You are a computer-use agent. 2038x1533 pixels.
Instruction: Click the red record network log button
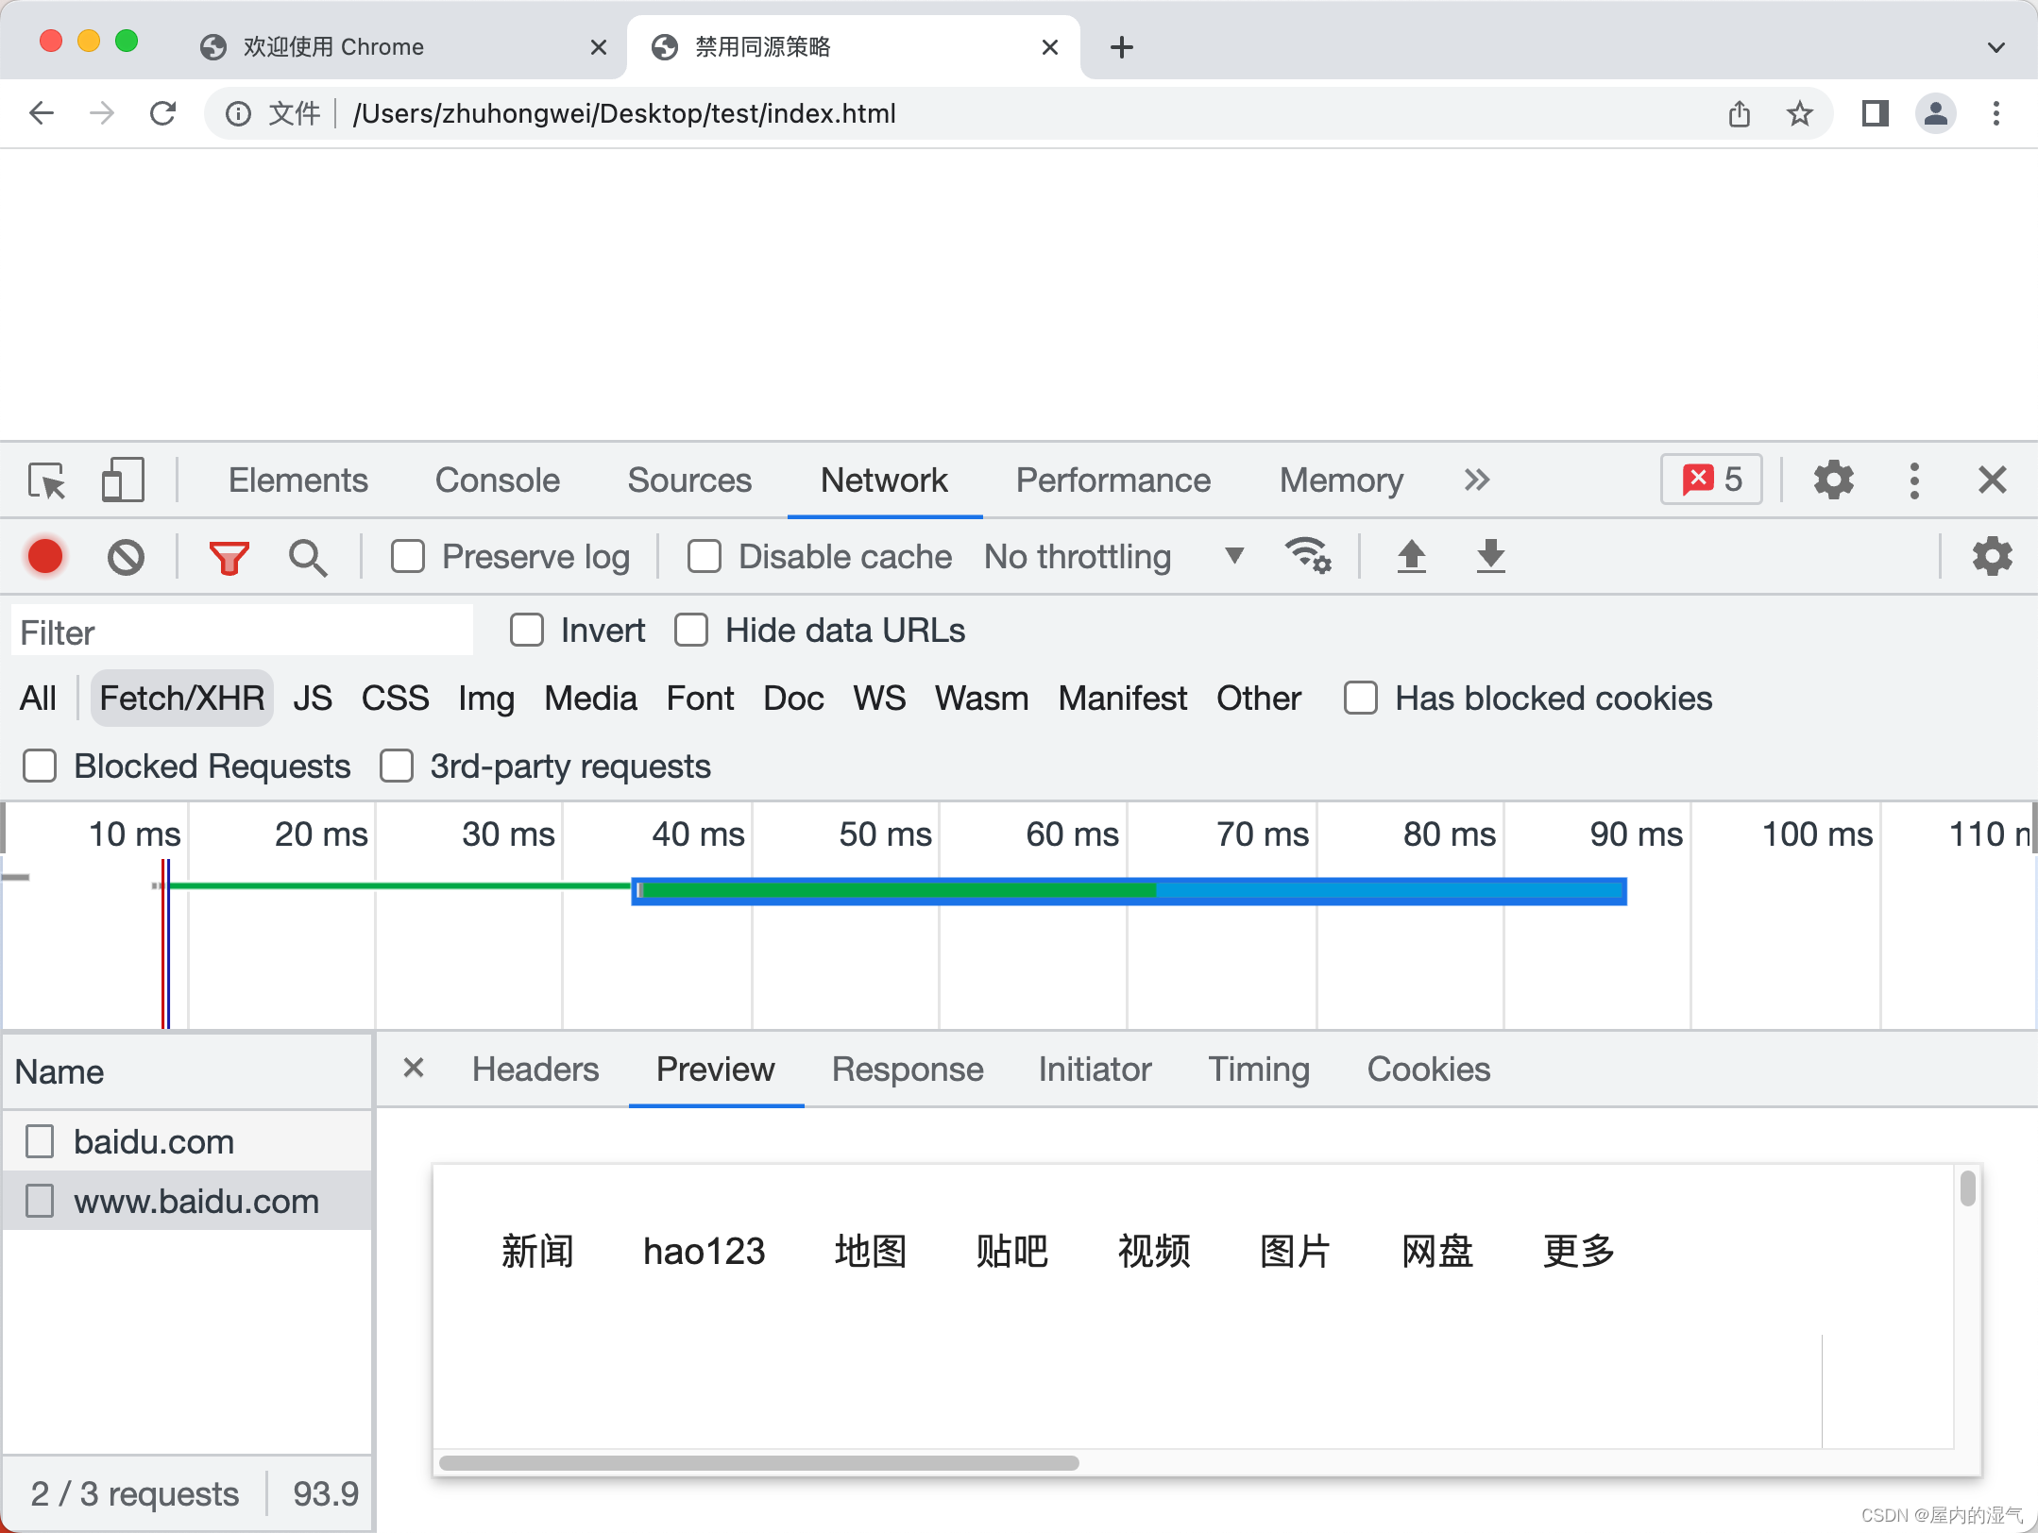coord(45,557)
